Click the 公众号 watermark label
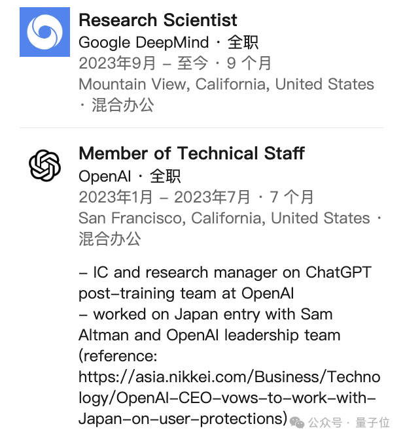 pos(325,423)
